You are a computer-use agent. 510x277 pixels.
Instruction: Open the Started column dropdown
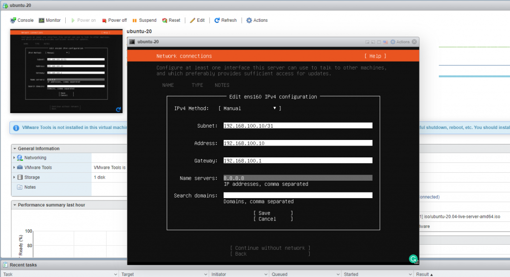(x=410, y=275)
